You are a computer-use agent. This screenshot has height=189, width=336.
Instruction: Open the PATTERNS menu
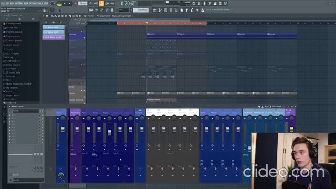tap(19, 4)
